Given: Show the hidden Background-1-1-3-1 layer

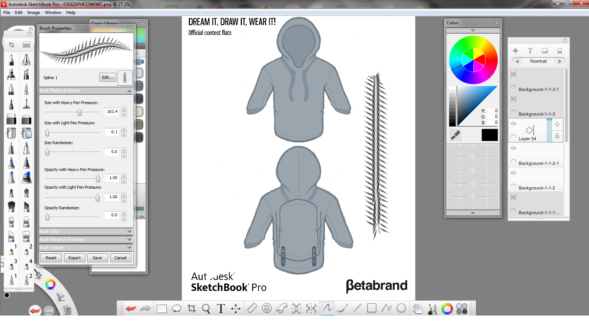Looking at the screenshot, I should 514,74.
